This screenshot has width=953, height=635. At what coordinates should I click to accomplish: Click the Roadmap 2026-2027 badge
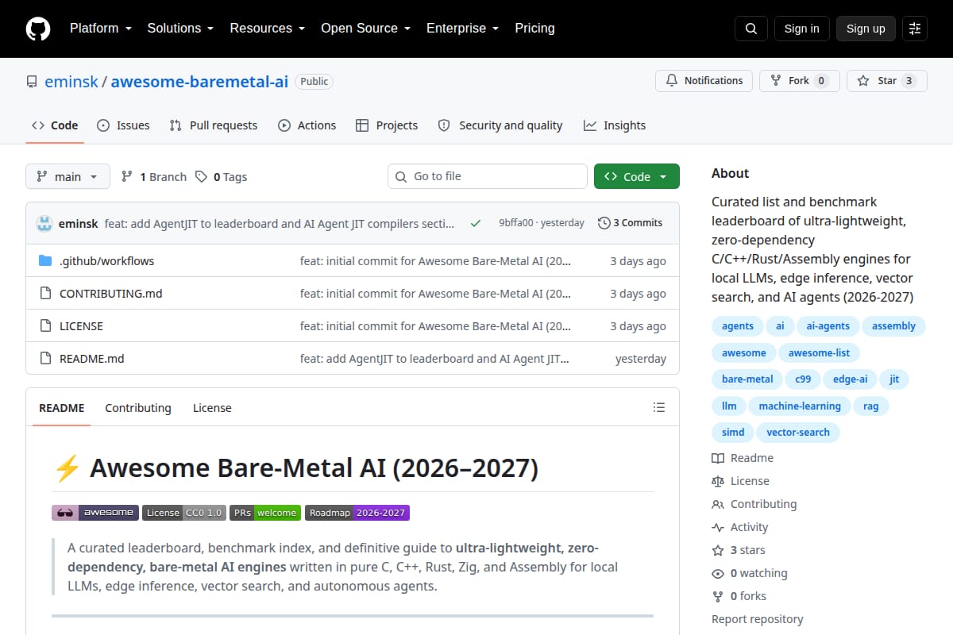point(357,513)
